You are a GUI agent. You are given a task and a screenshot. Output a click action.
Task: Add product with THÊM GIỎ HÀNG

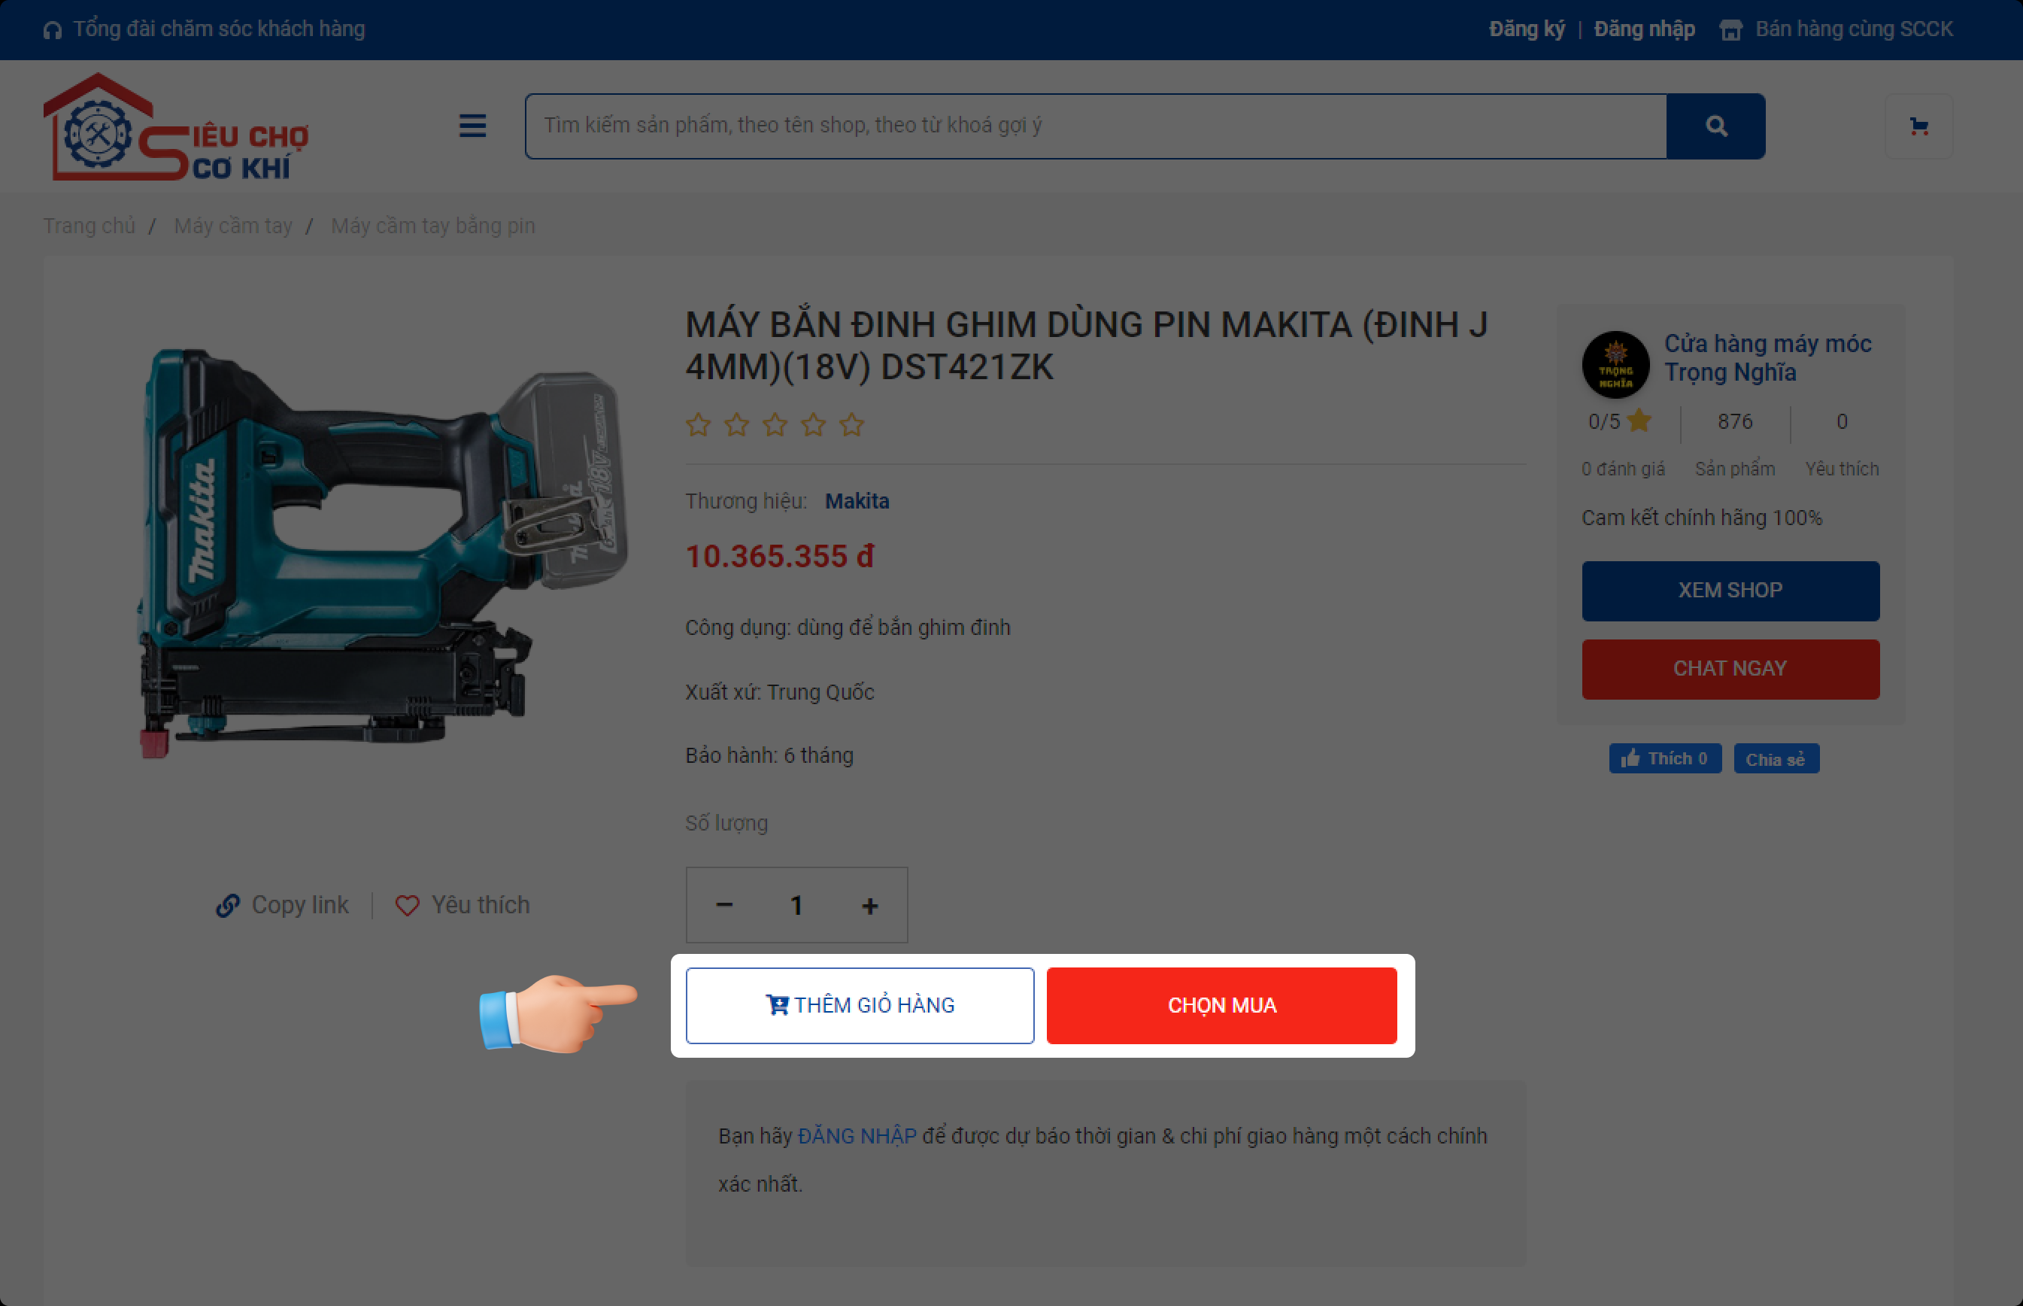click(860, 1005)
